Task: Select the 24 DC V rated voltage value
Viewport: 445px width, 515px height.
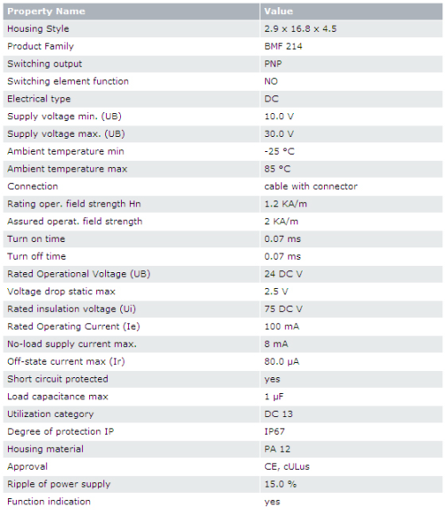Action: click(283, 274)
